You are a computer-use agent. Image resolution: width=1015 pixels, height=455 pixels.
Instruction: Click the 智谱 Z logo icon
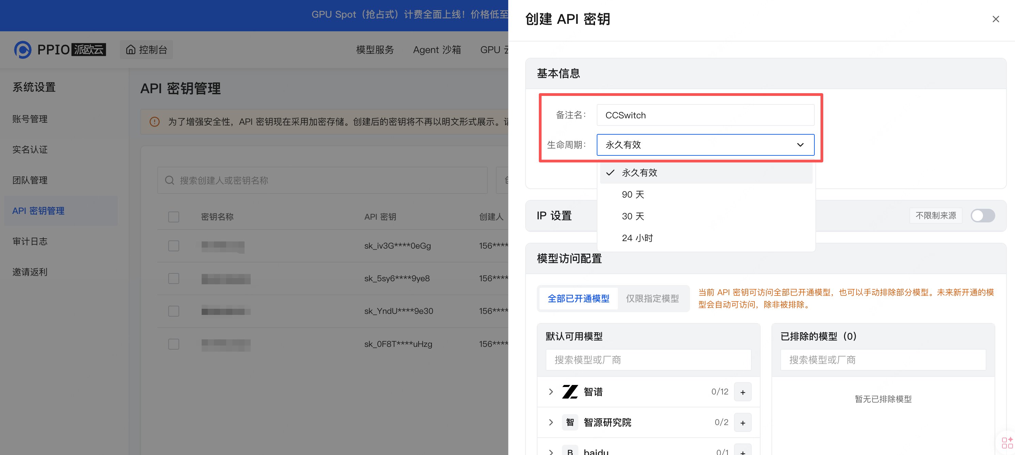pyautogui.click(x=570, y=392)
